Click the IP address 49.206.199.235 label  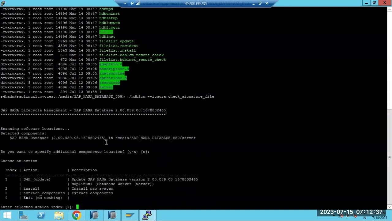tap(196, 4)
